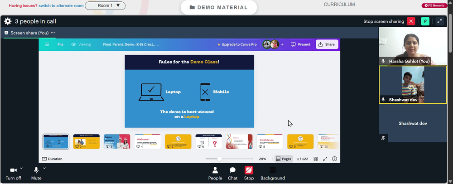Click the collaborator avatars in Canva
Image resolution: width=453 pixels, height=184 pixels.
271,44
